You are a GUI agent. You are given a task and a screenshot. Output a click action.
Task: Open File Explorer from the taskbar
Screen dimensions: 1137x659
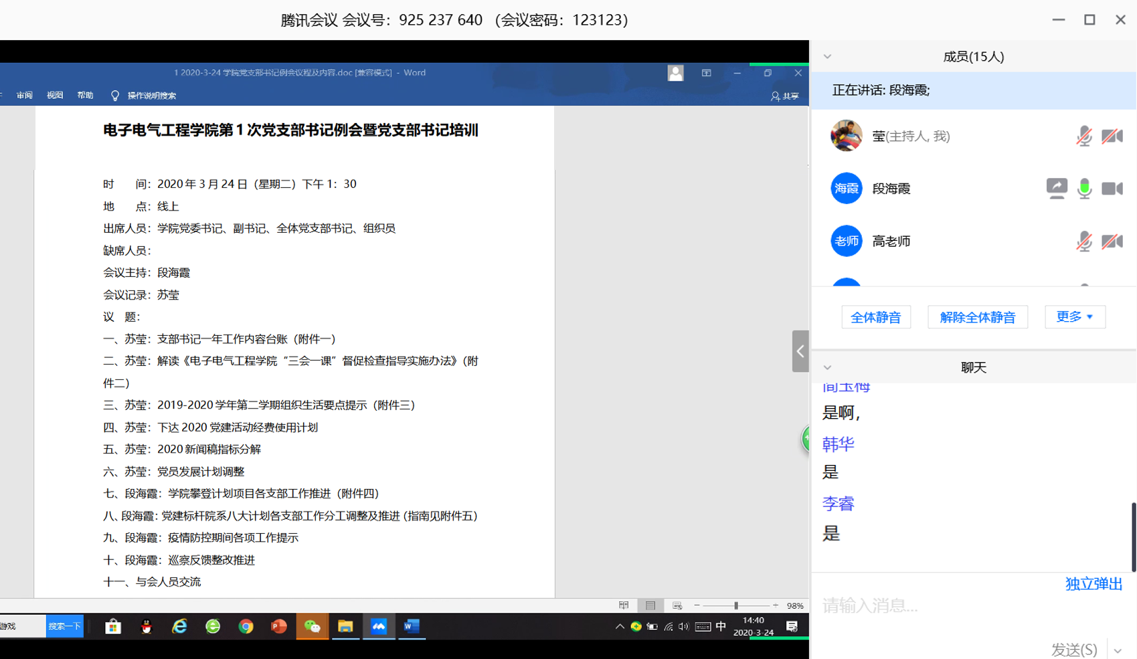[345, 626]
